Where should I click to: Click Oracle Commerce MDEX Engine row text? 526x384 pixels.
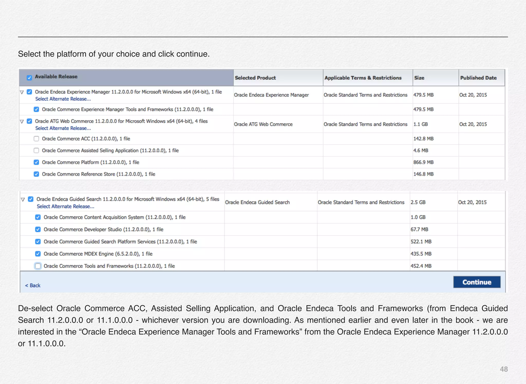(98, 254)
